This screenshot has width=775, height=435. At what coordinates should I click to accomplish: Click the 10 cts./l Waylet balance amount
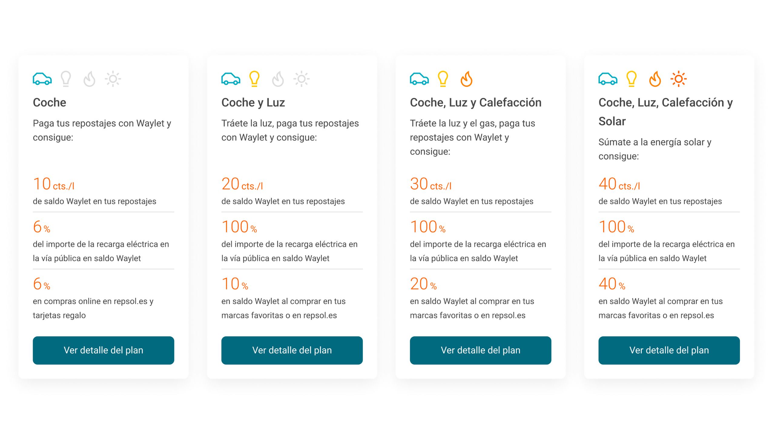click(54, 184)
